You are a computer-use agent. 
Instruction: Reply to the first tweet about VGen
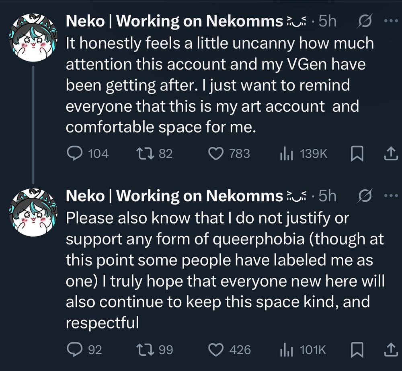(x=74, y=154)
